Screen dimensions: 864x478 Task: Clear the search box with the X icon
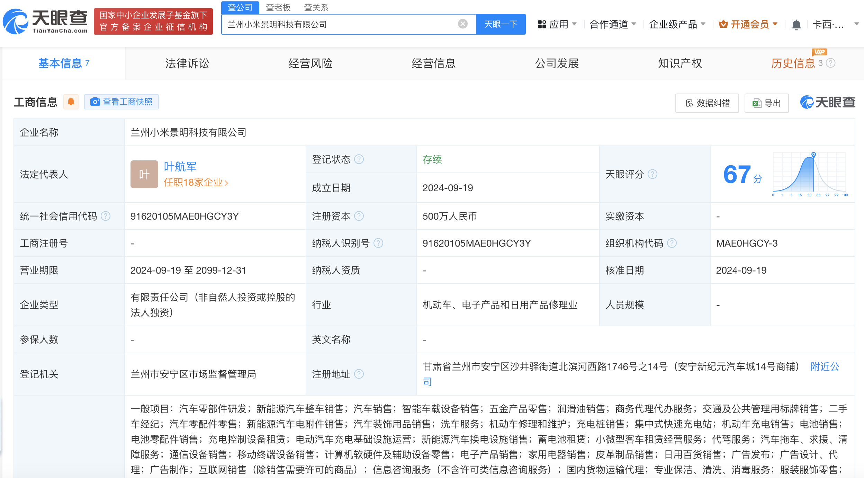pos(463,23)
